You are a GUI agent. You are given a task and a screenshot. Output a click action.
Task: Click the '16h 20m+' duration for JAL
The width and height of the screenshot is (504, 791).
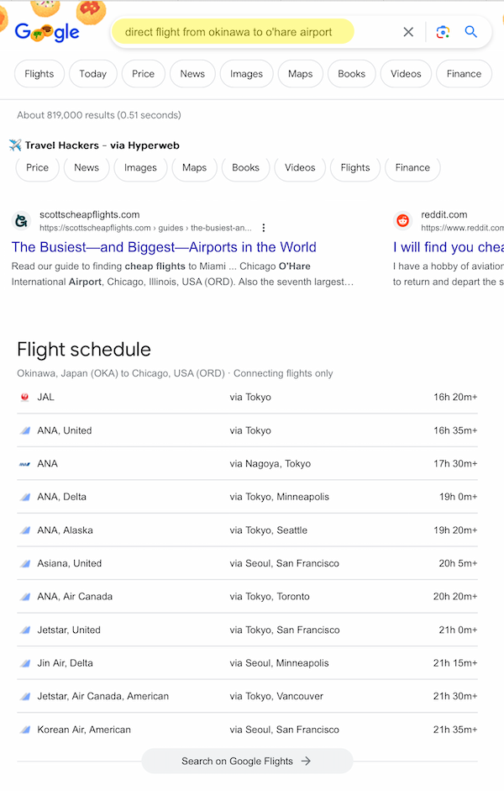click(455, 397)
